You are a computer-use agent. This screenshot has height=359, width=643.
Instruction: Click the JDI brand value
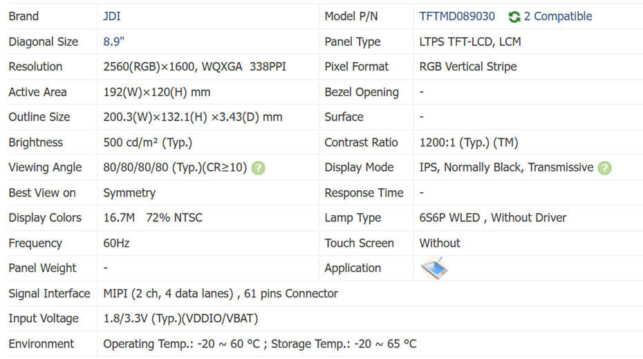point(112,17)
